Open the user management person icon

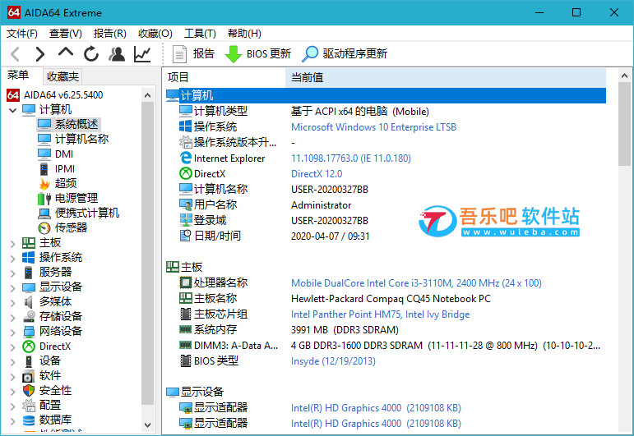coord(117,53)
